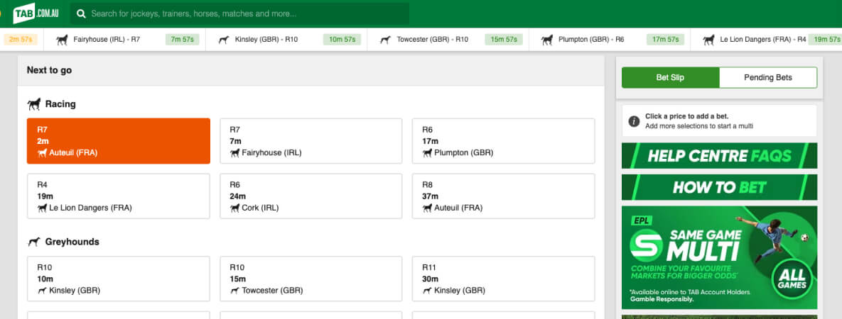
Task: Select the R11 Kinsley (GBR) 30m card
Action: coord(503,279)
